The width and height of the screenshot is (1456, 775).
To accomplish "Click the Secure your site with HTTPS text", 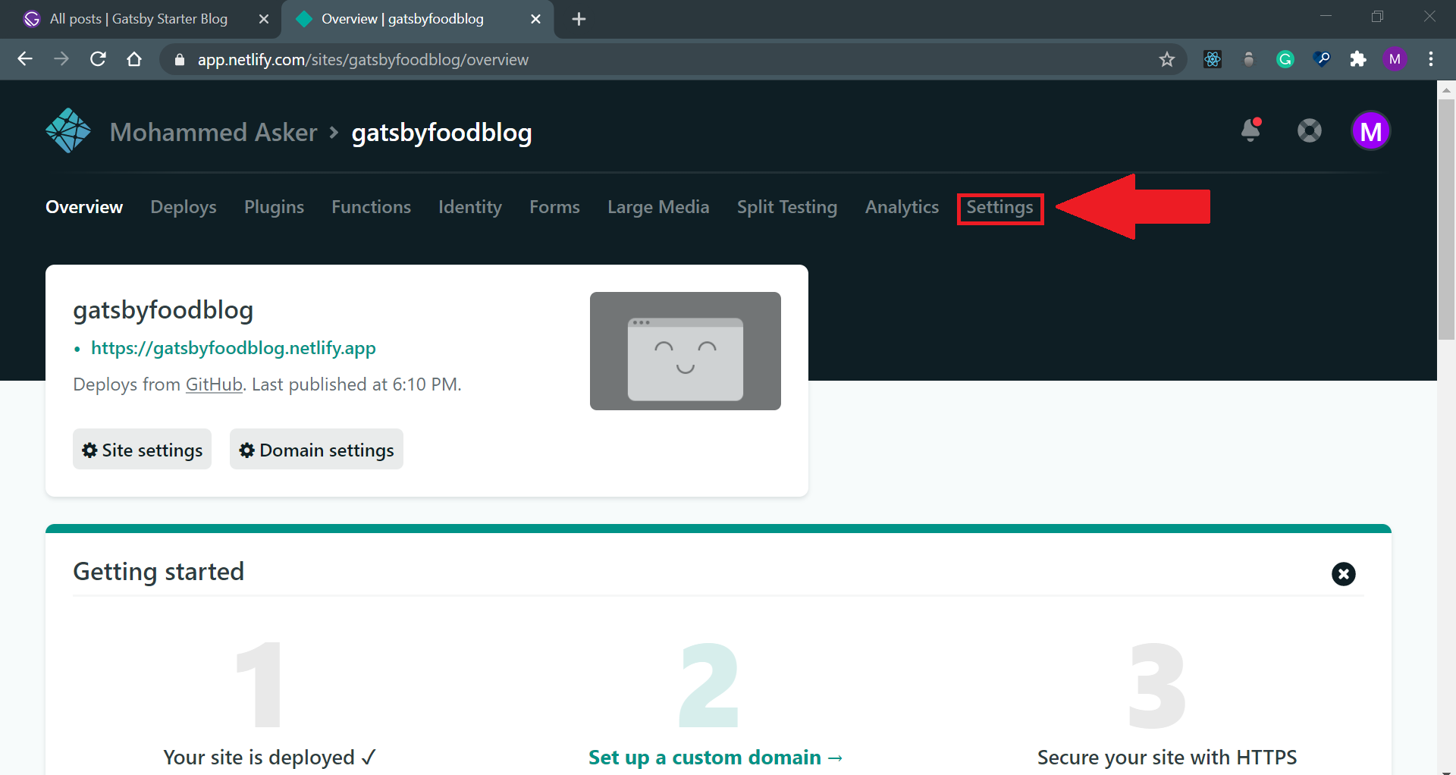I will click(1167, 758).
